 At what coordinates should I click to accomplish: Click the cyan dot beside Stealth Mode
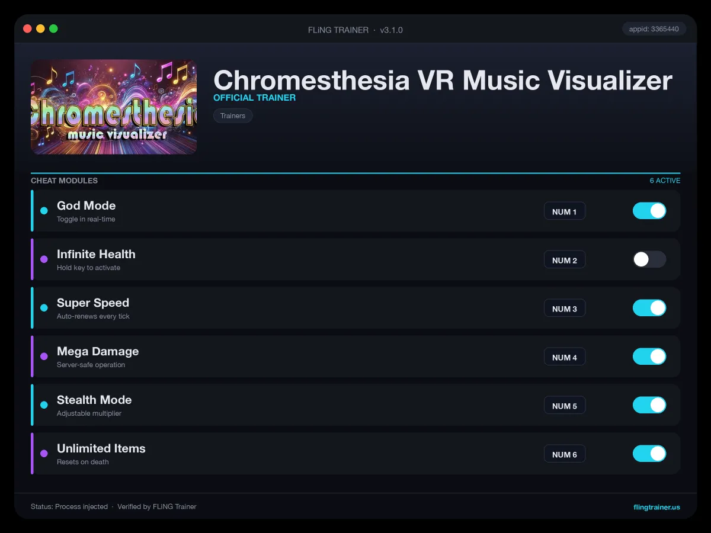click(44, 405)
